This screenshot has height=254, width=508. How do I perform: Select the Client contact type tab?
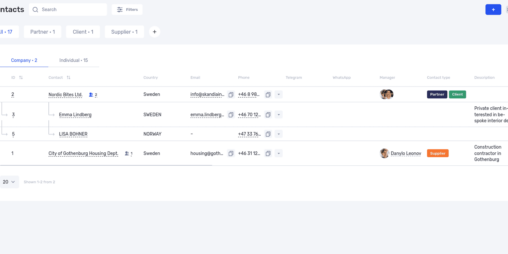[83, 32]
